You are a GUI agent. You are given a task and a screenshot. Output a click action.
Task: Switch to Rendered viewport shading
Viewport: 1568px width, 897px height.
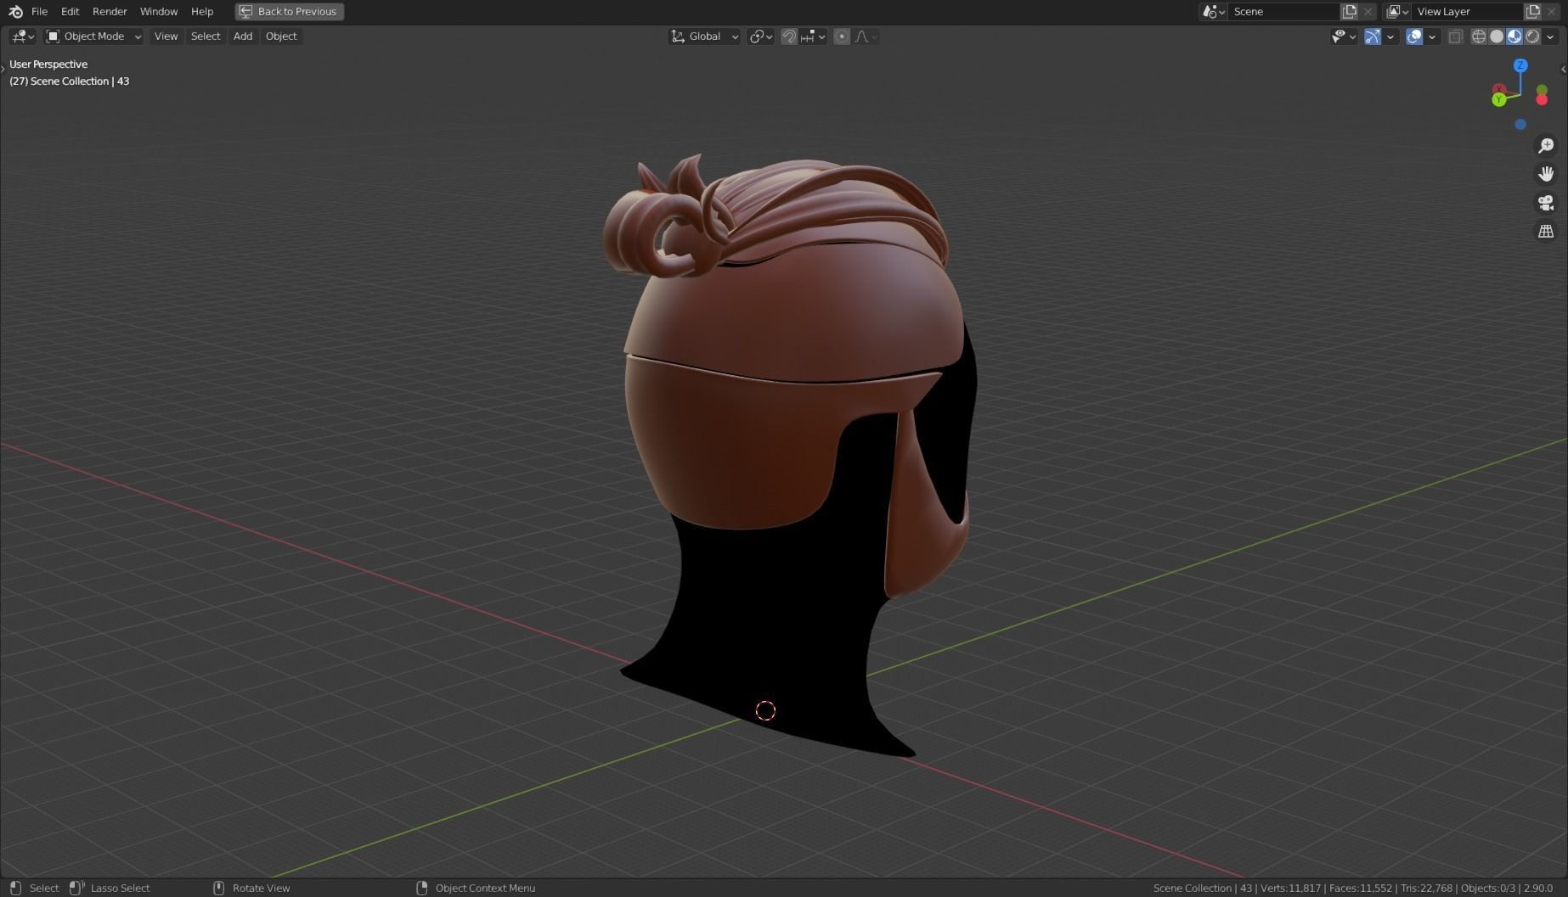tap(1532, 36)
